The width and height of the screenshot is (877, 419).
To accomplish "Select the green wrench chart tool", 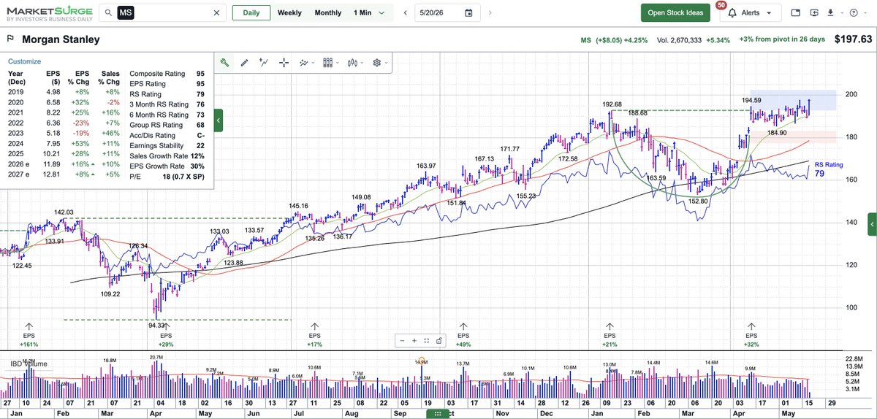I will click(x=224, y=63).
